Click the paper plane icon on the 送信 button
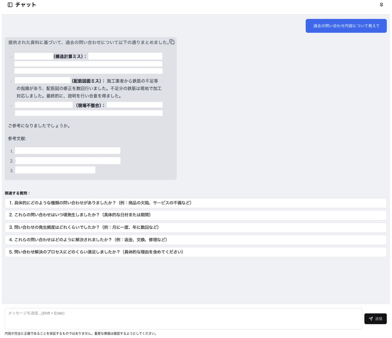The image size is (392, 338). coord(370,319)
